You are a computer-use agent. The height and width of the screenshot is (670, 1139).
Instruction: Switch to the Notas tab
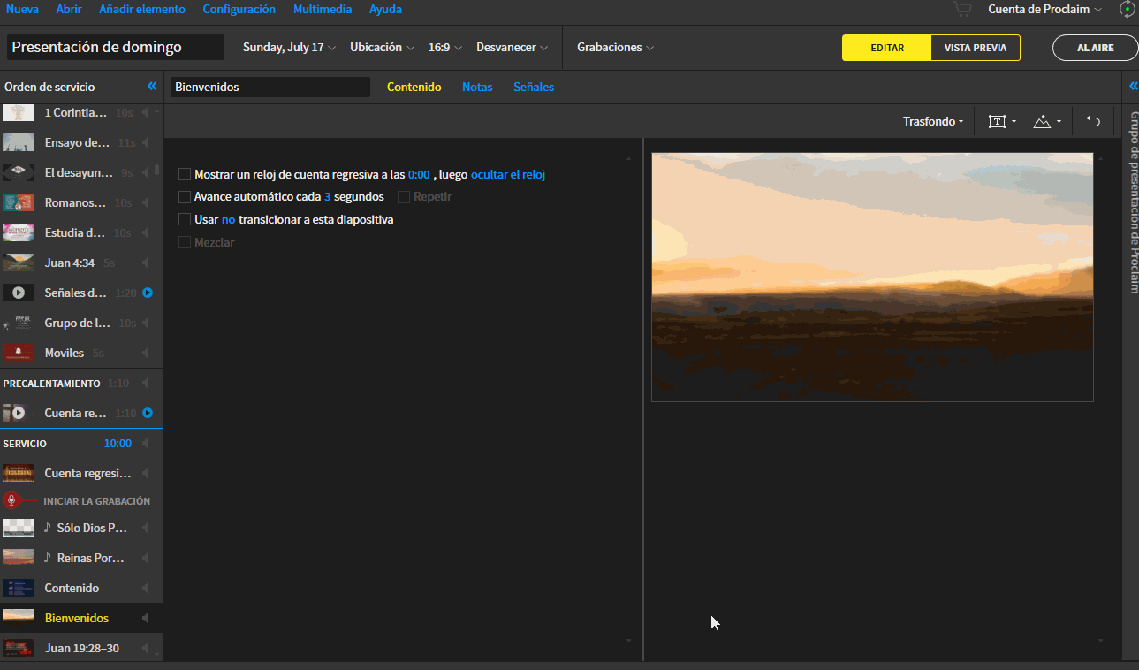tap(477, 87)
